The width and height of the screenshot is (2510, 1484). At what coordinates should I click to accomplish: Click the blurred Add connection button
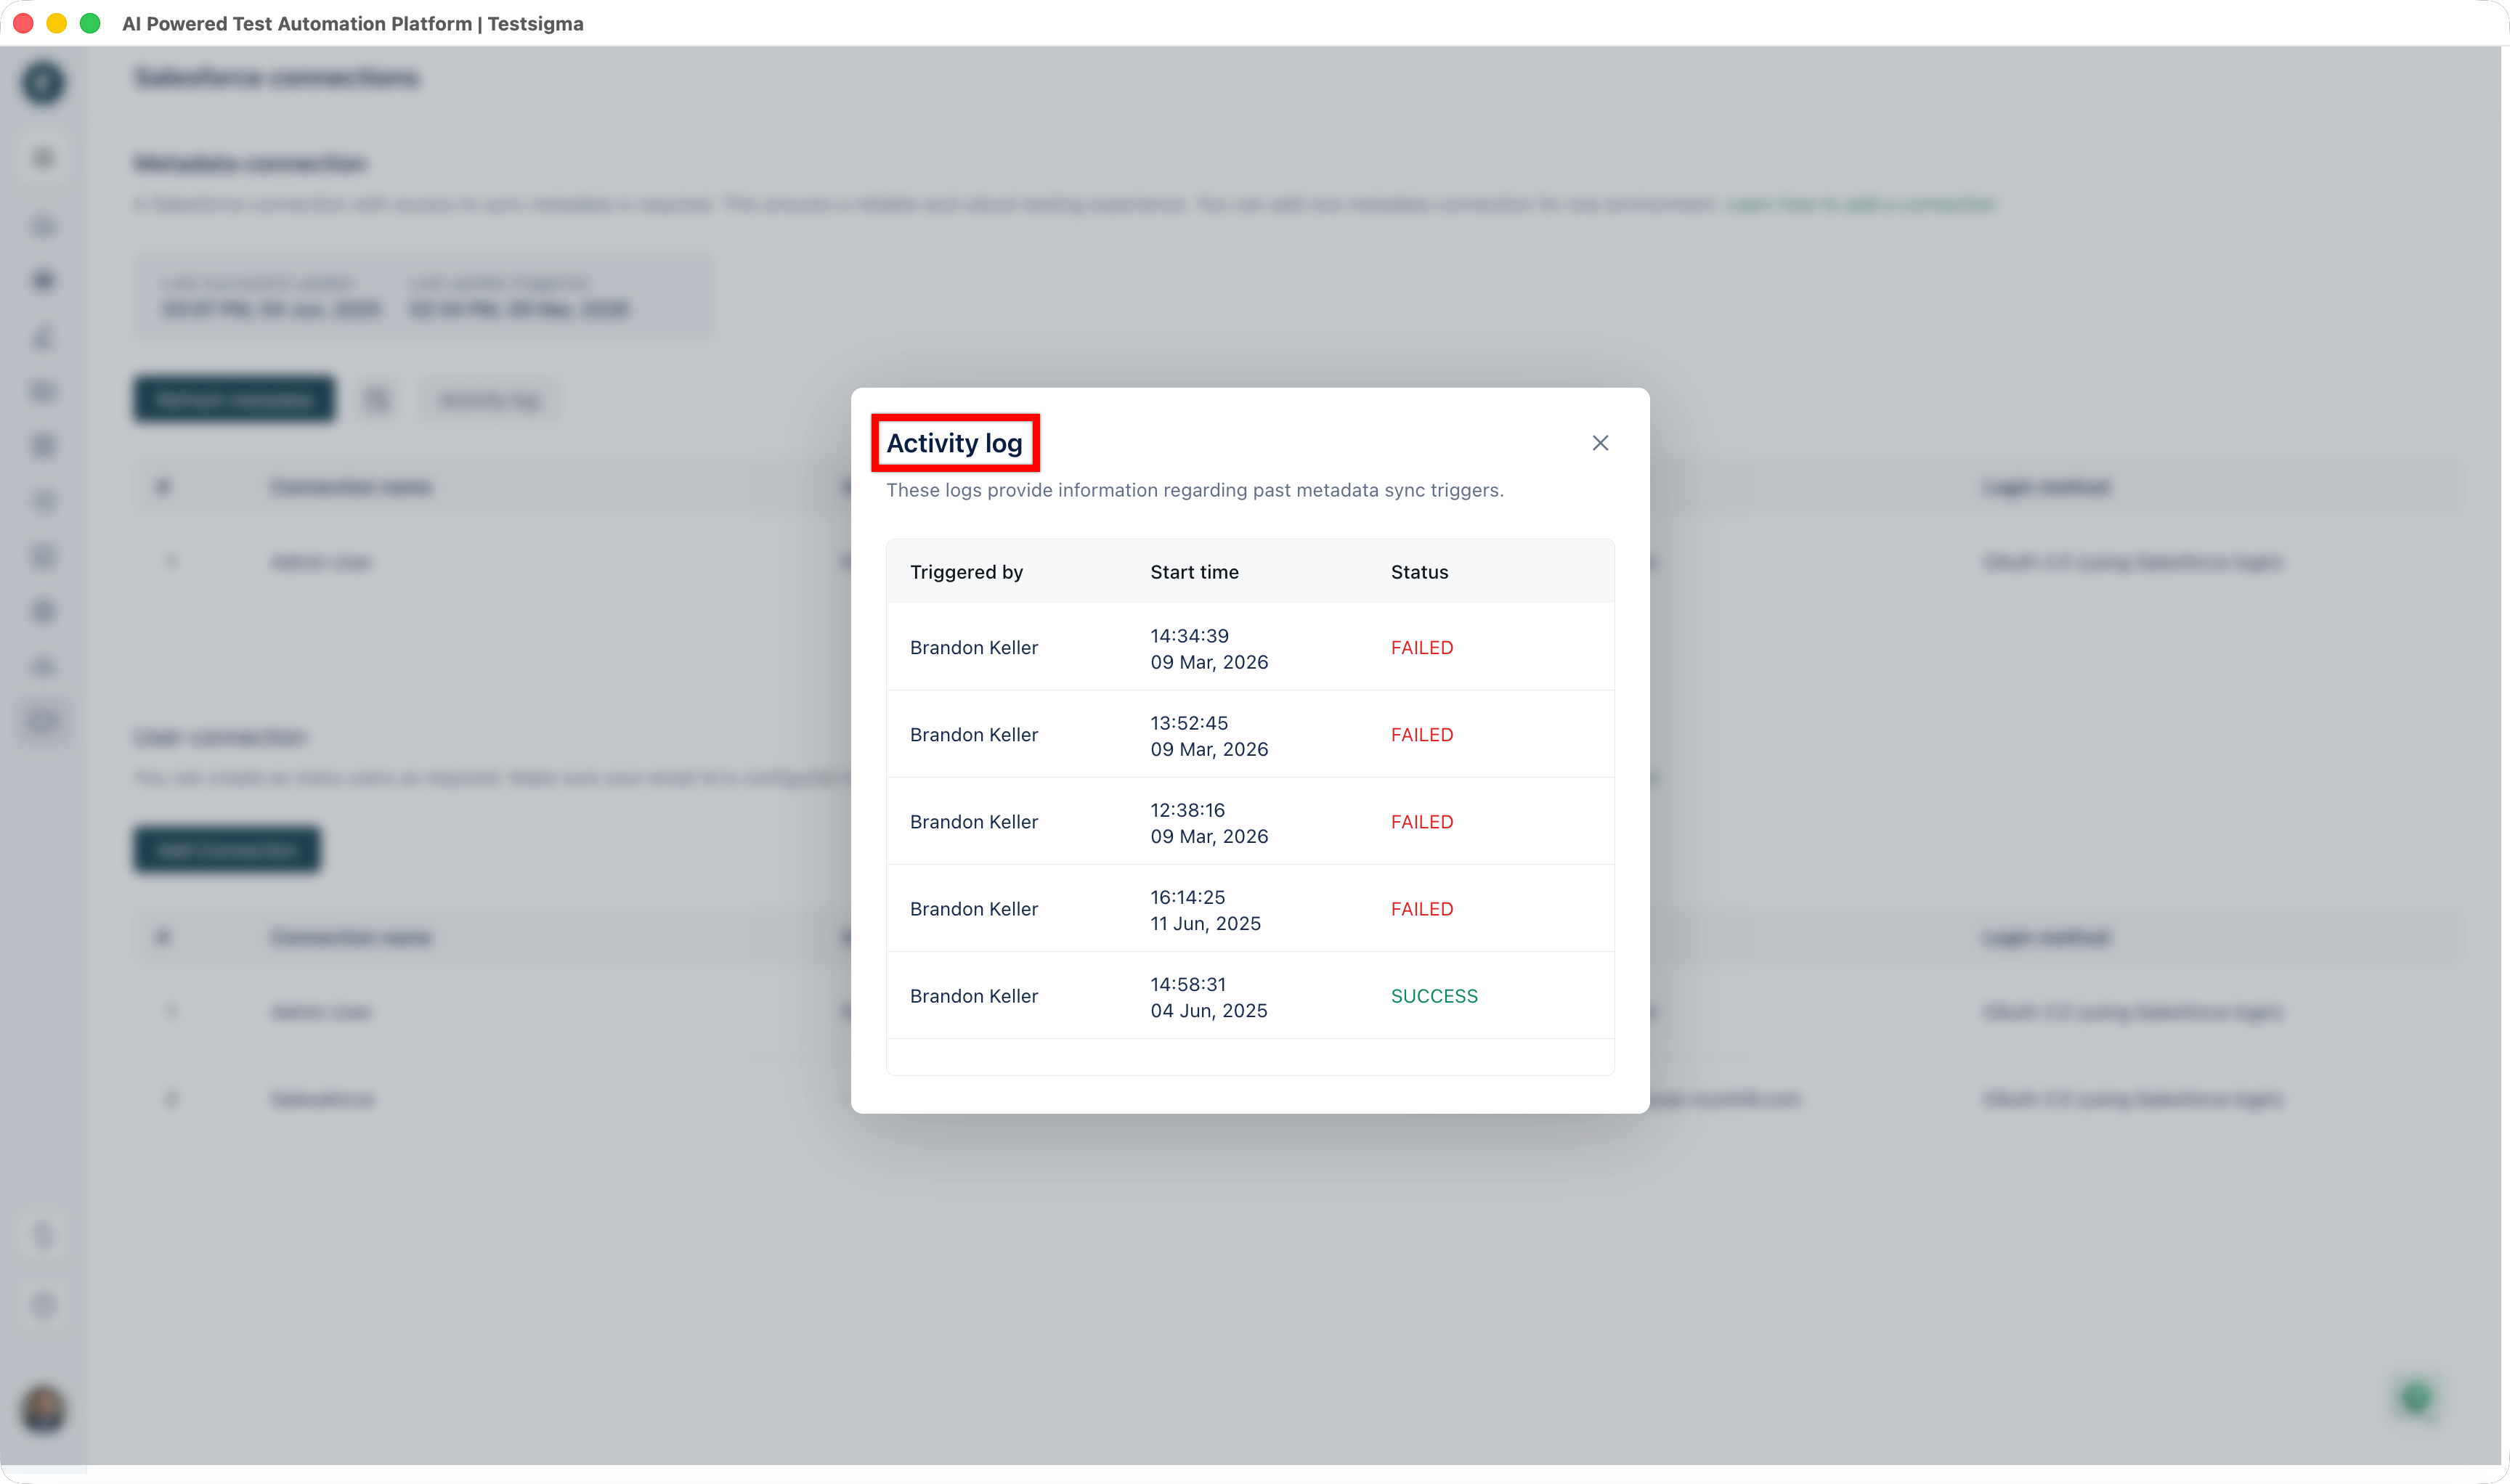pyautogui.click(x=227, y=850)
